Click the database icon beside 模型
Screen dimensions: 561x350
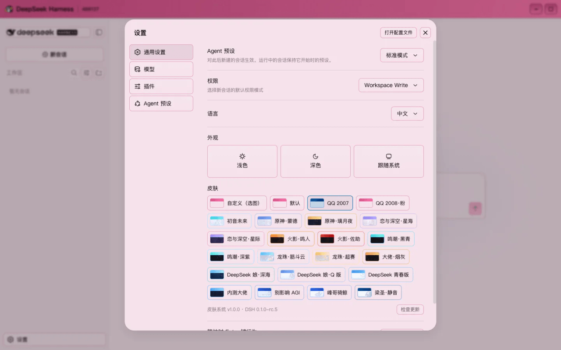138,69
